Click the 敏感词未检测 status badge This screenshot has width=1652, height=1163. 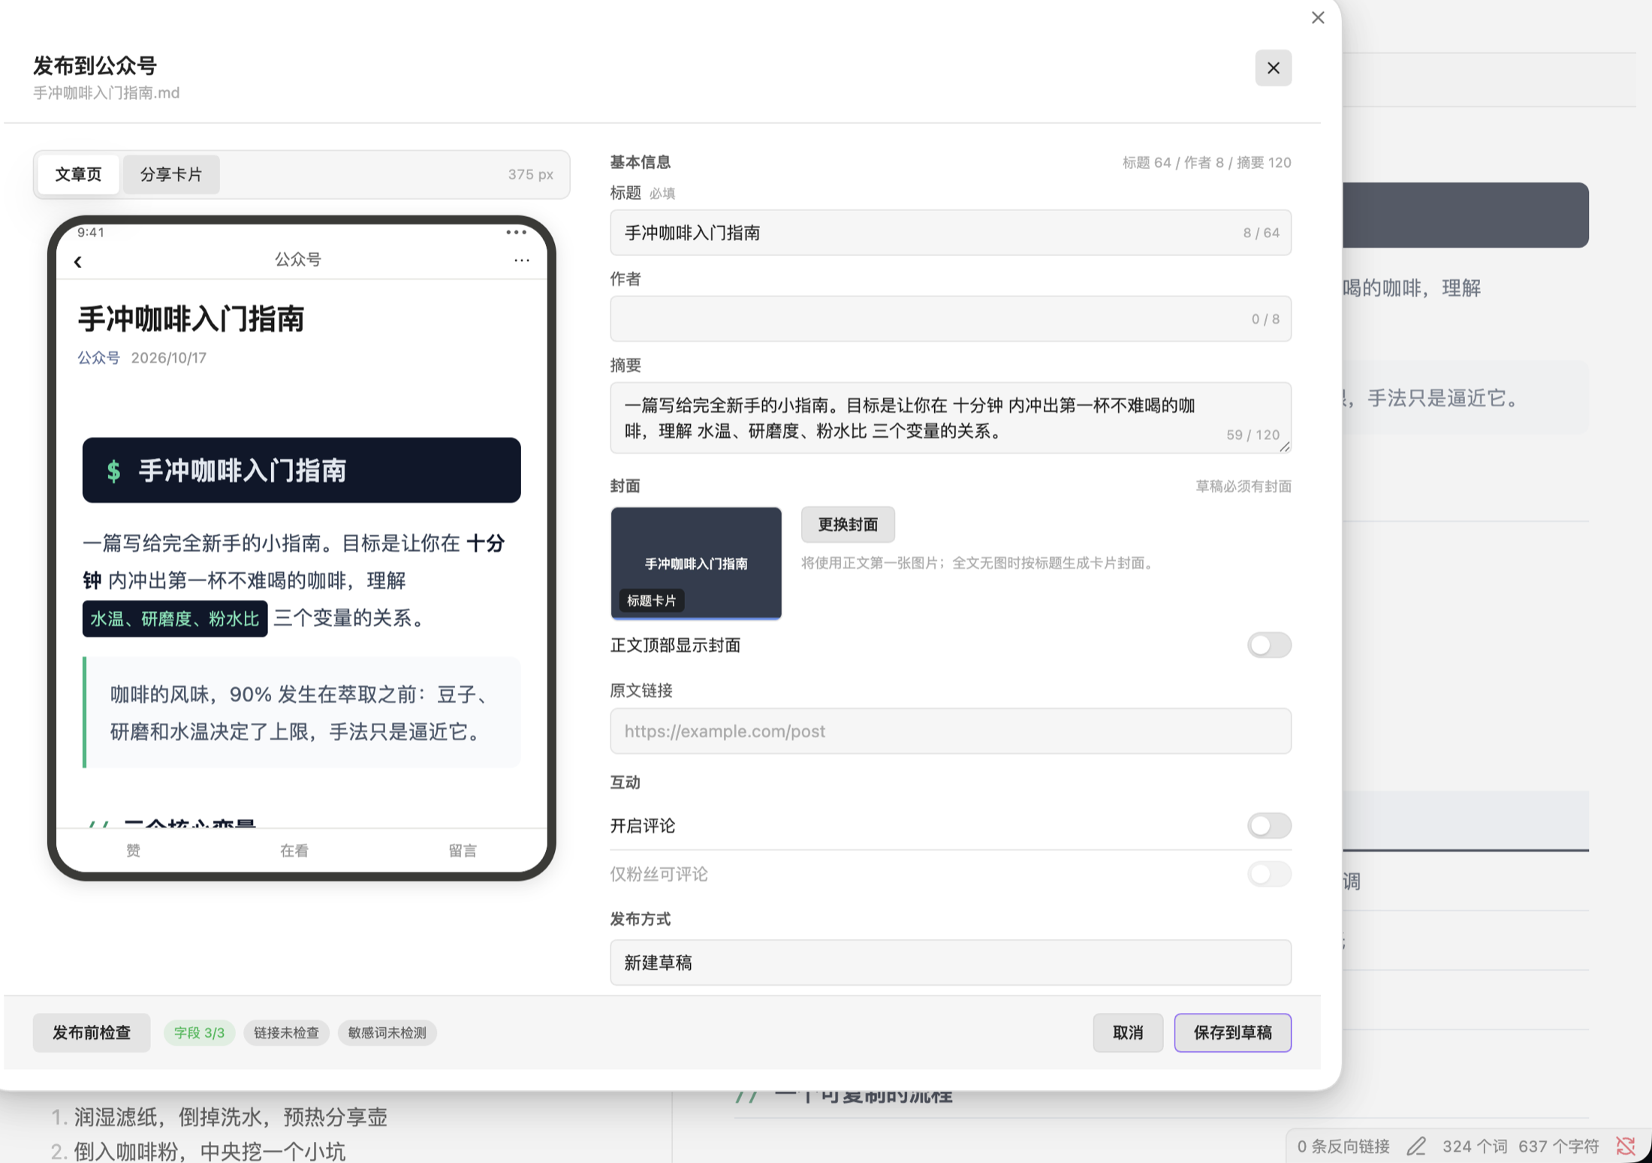tap(387, 1032)
